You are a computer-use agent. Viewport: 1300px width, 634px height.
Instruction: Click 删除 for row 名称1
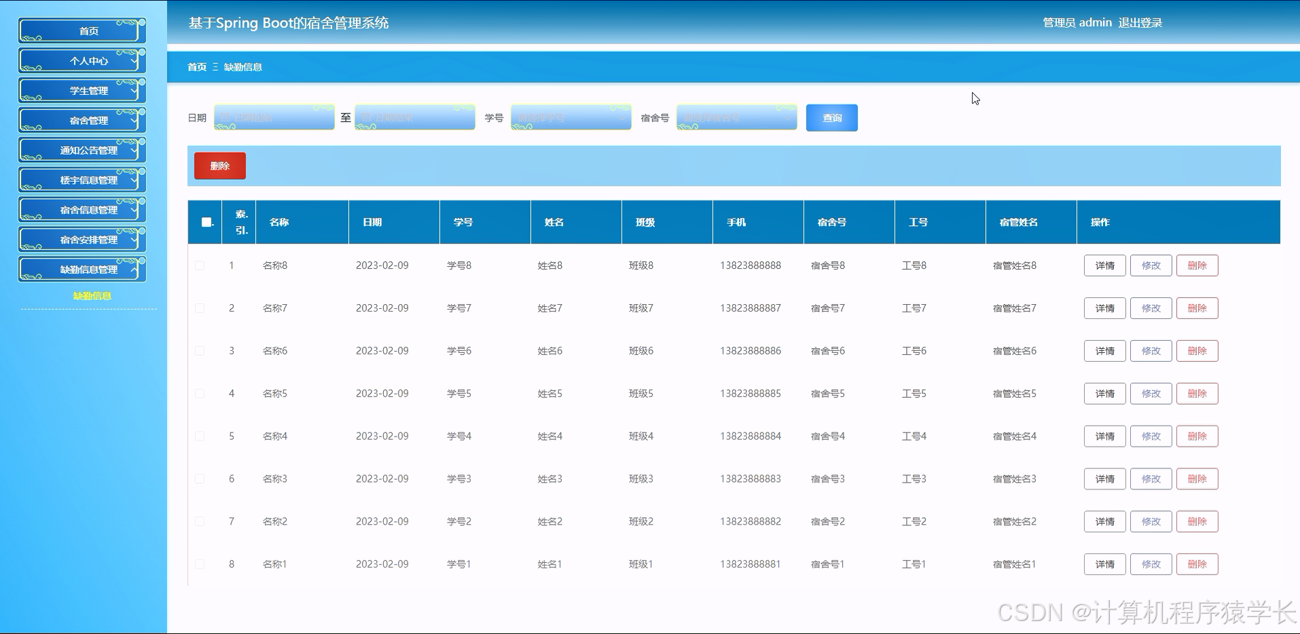(1197, 564)
